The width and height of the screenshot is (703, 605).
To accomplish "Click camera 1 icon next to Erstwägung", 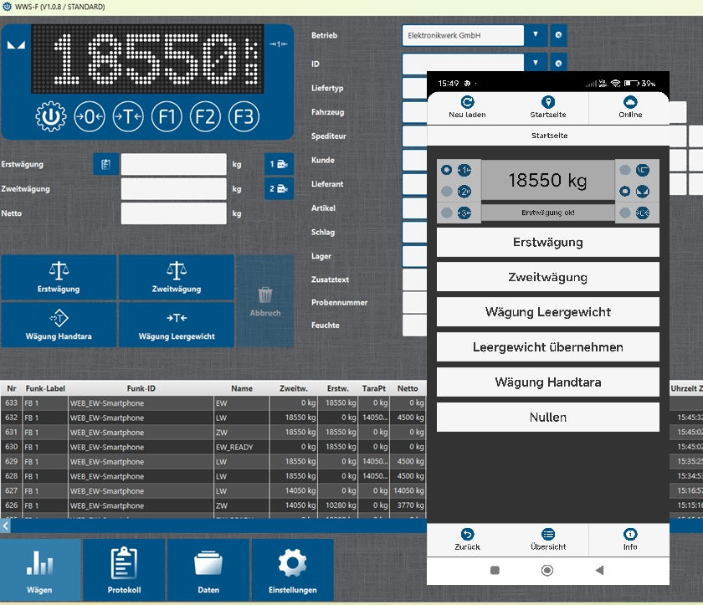I will point(279,165).
